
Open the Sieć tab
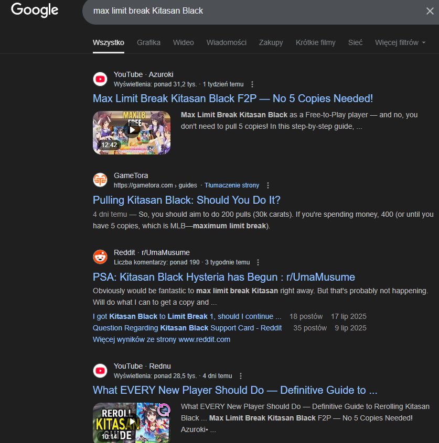355,42
